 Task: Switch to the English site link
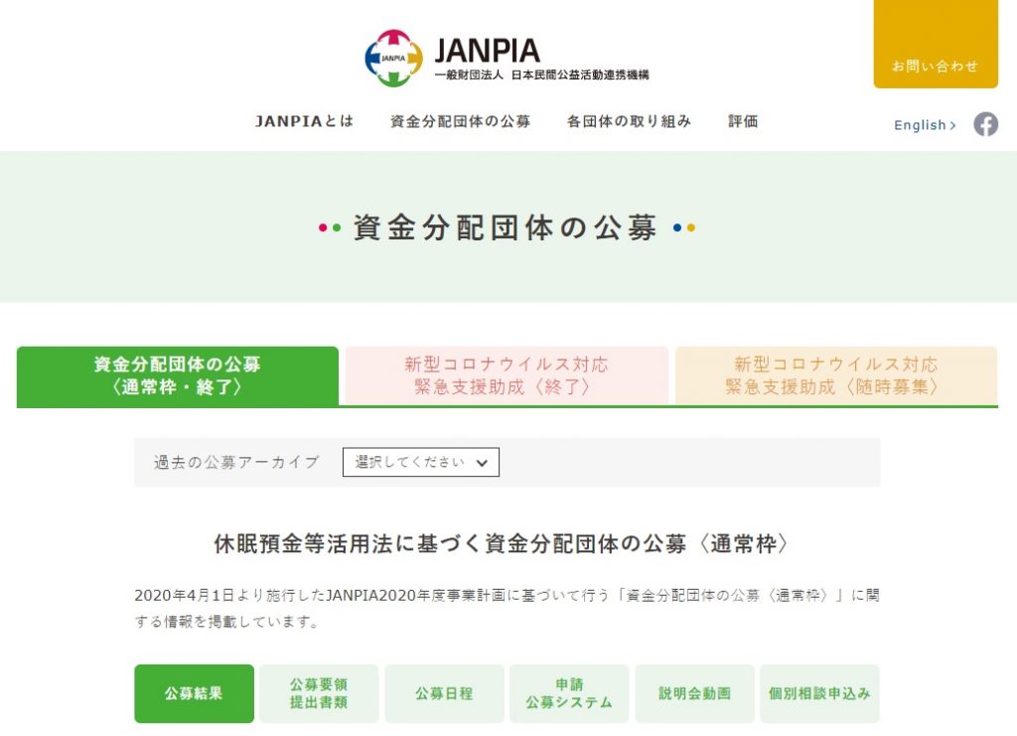(925, 125)
